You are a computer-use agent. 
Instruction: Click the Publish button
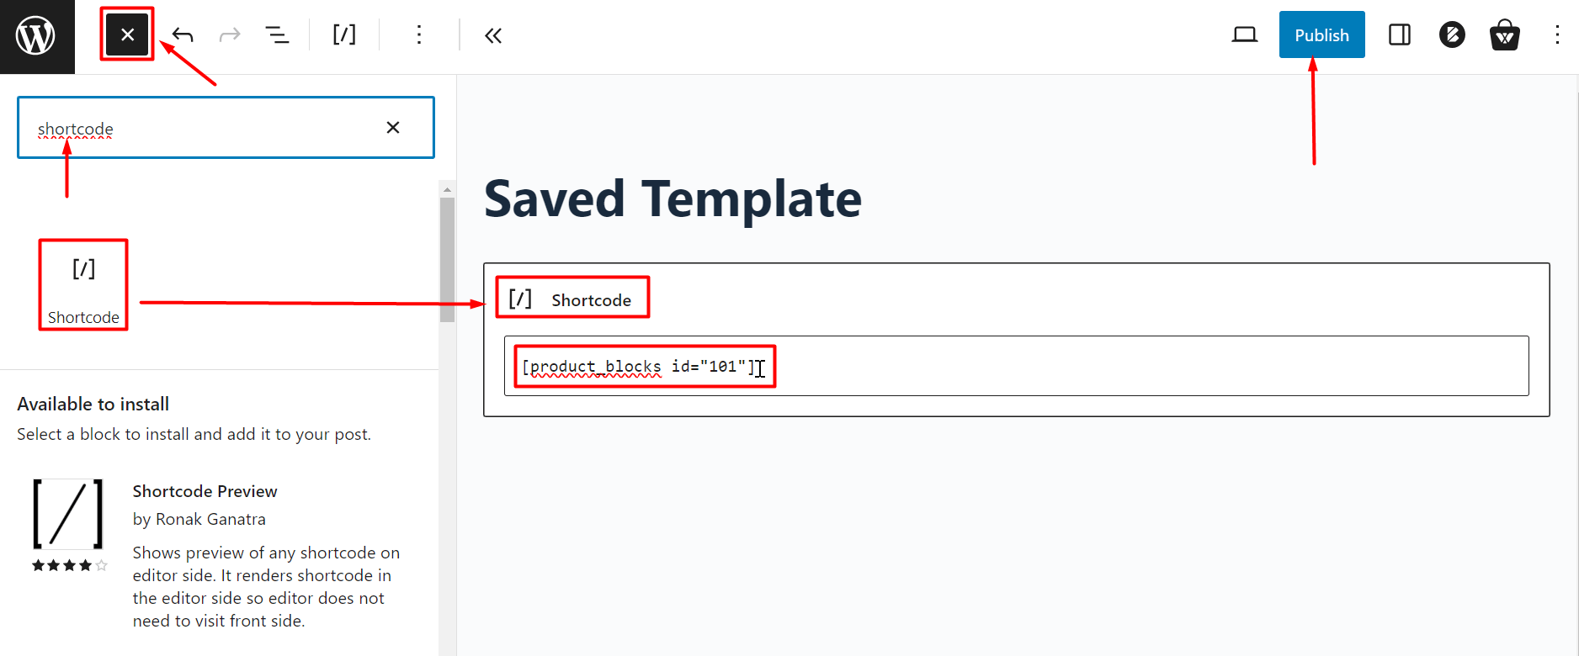click(1321, 34)
